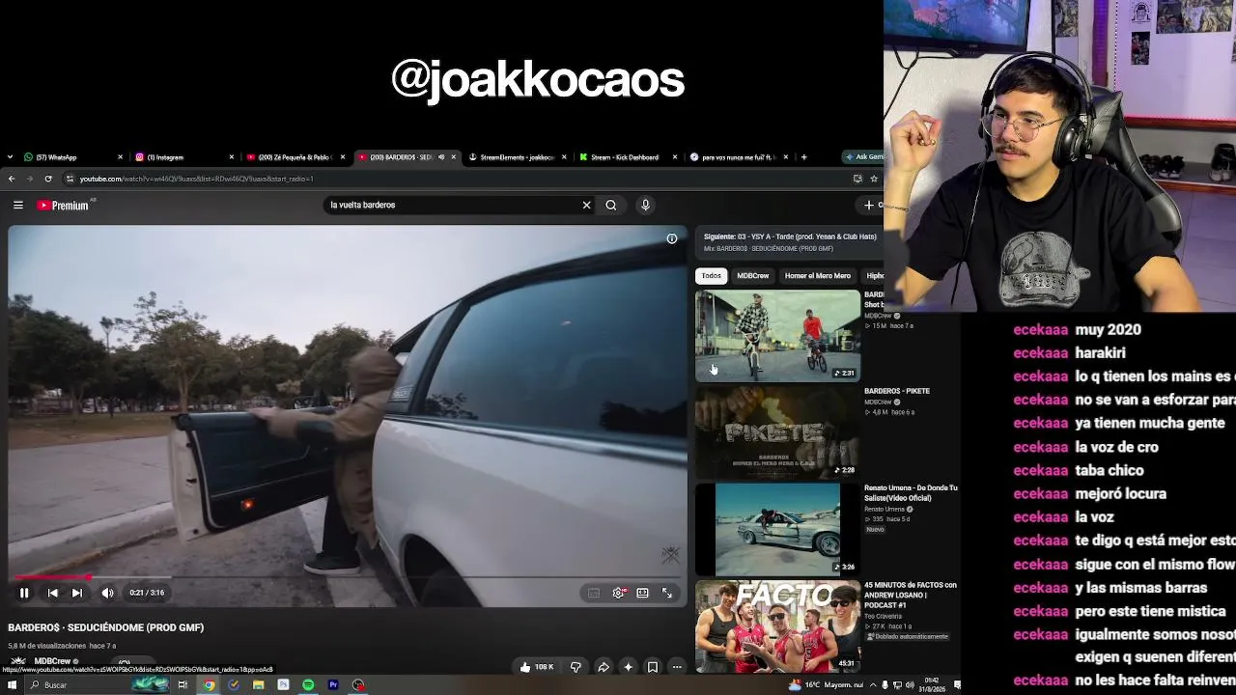Open the YouTube hamburger guide menu
This screenshot has height=695, width=1236.
click(x=18, y=205)
